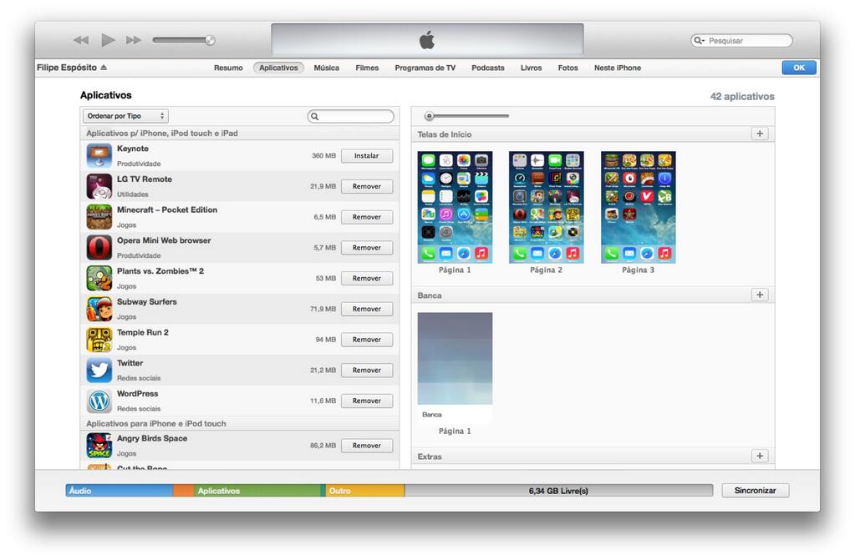
Task: Remove Plants vs. Zombies 2
Action: 366,279
